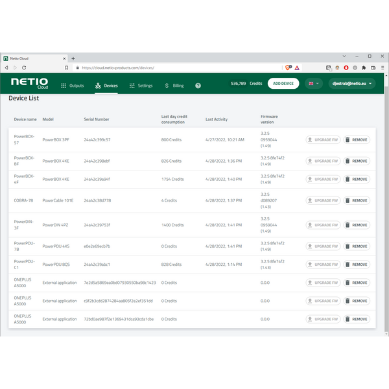Click the browser back arrow
Screen dimensions: 389x389
click(x=6, y=67)
